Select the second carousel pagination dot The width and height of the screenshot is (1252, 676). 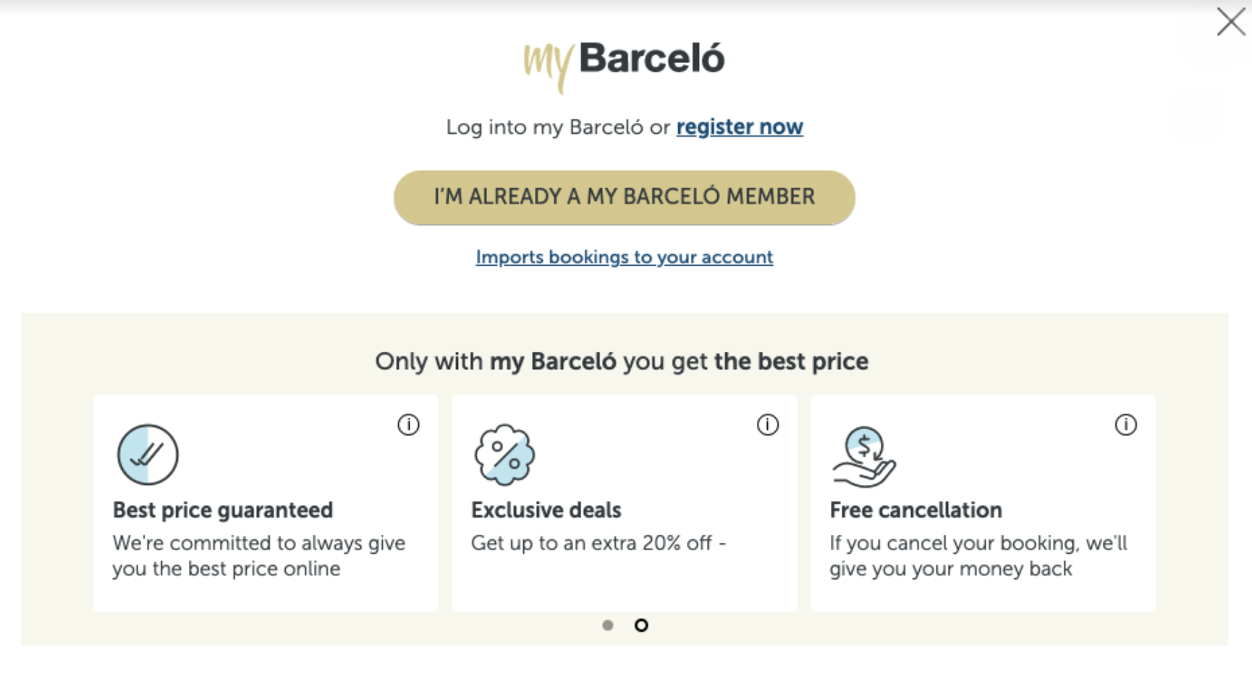pyautogui.click(x=641, y=625)
